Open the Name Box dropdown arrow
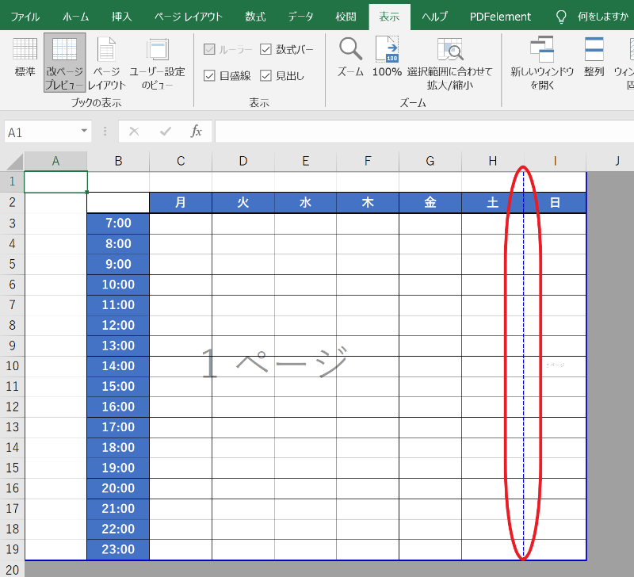 83,131
